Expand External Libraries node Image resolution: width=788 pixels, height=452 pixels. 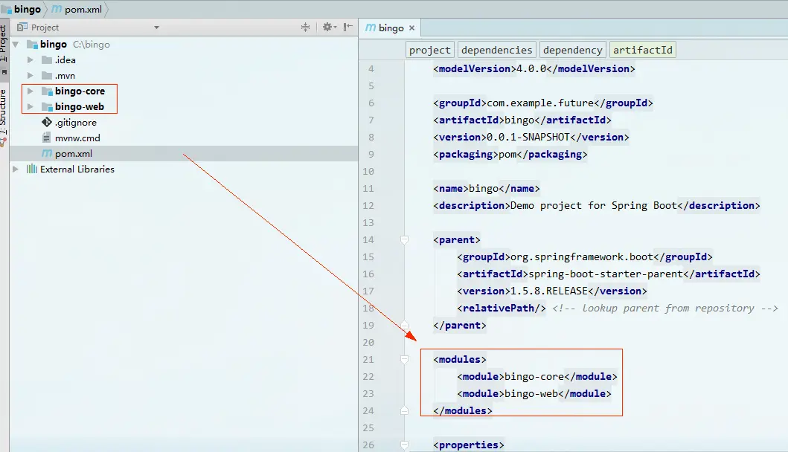(x=16, y=169)
